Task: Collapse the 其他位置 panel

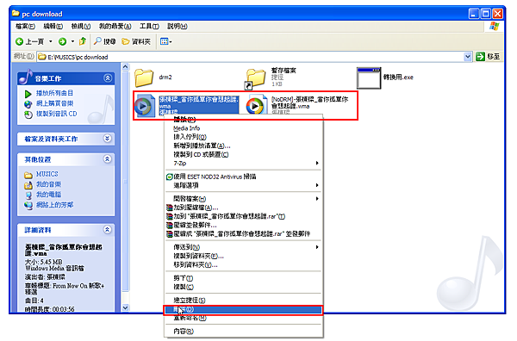Action: [x=108, y=159]
